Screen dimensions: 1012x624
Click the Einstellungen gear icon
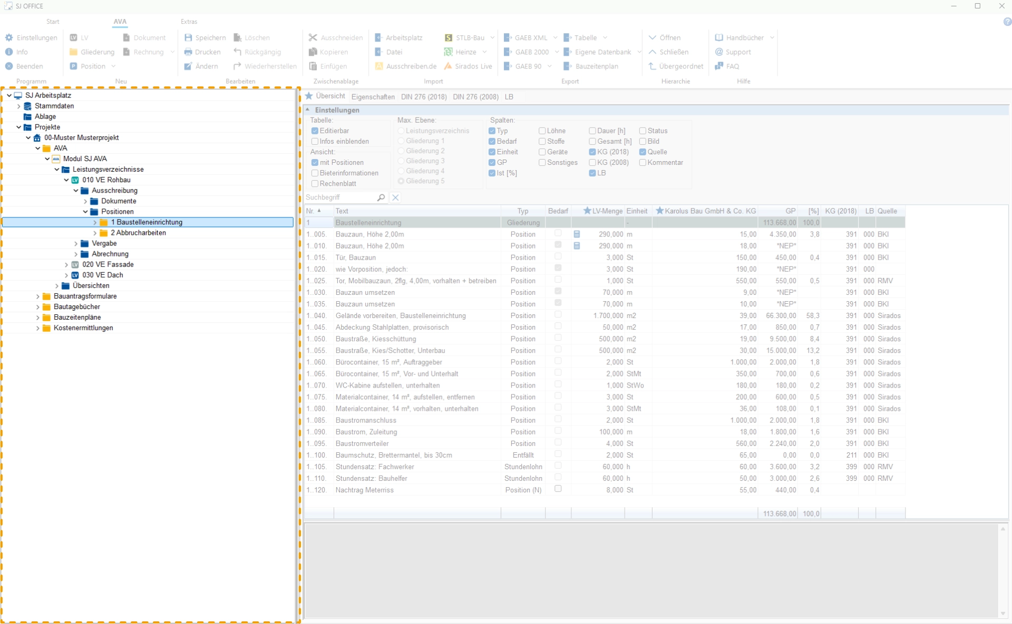coord(9,37)
